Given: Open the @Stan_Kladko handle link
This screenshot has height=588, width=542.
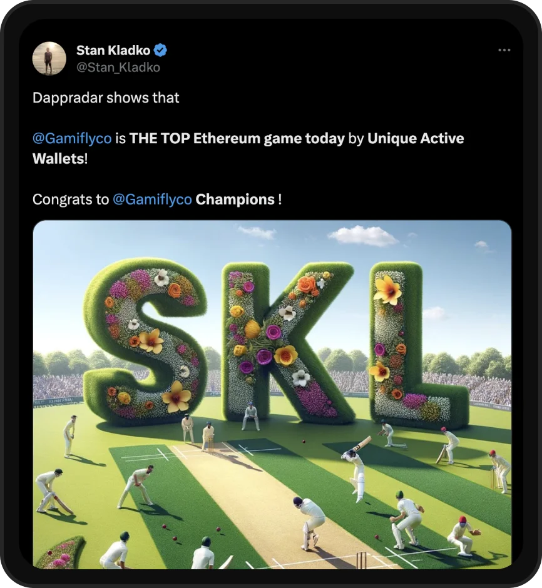Looking at the screenshot, I should (x=118, y=68).
